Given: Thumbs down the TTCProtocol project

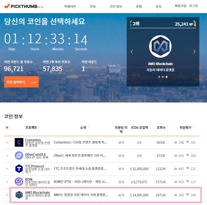Looking at the screenshot, I should [x=187, y=168].
